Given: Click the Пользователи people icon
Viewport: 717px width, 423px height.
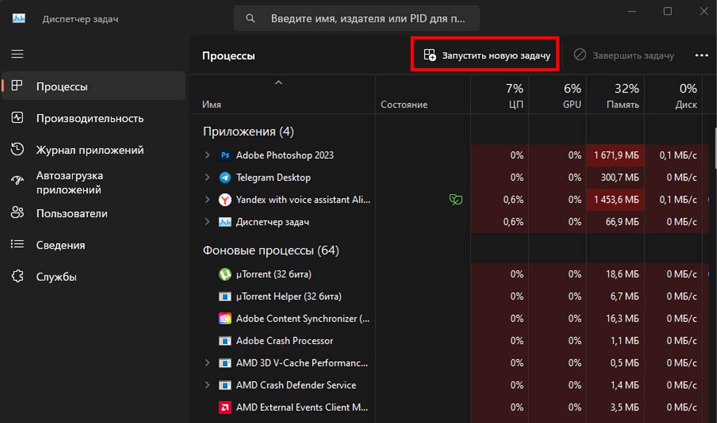Looking at the screenshot, I should 17,212.
